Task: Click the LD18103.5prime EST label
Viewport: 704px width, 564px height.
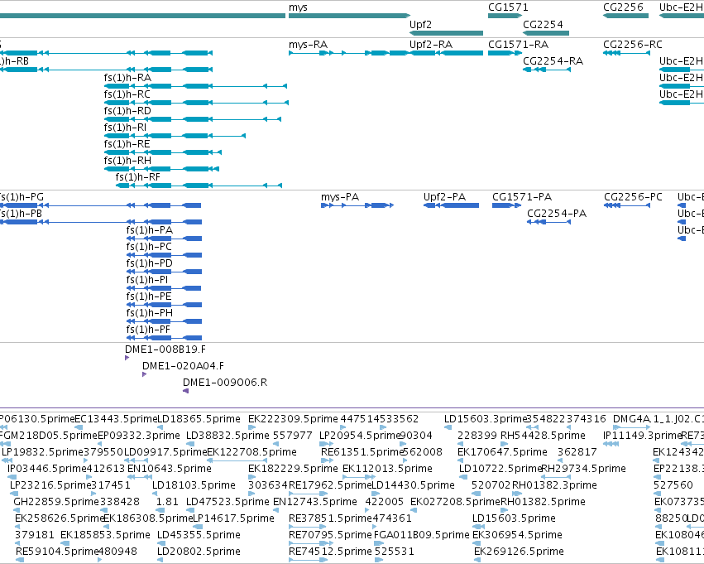Action: 194,486
